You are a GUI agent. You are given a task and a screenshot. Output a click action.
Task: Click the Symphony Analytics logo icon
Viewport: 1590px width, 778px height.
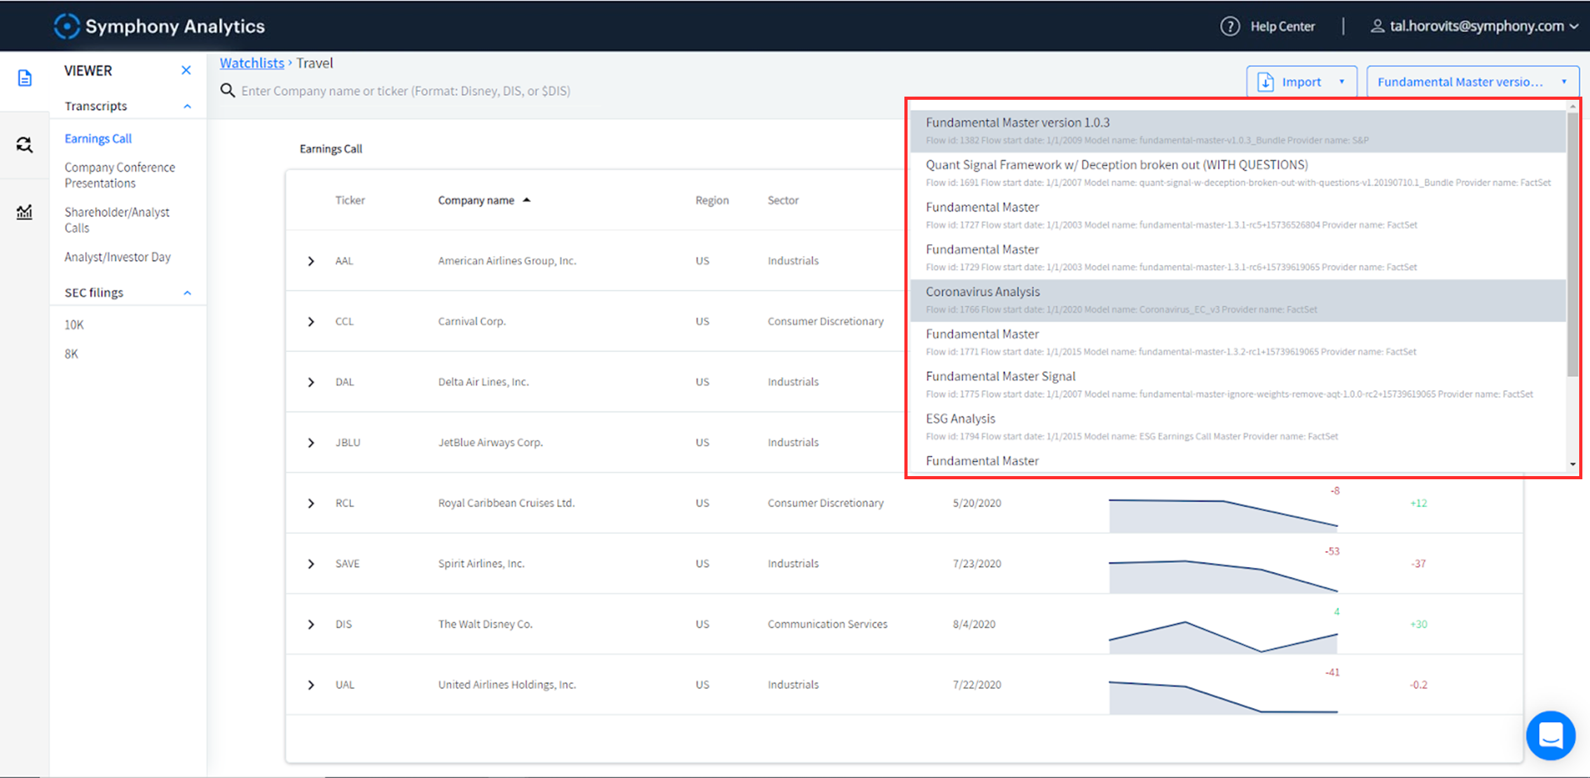tap(67, 26)
